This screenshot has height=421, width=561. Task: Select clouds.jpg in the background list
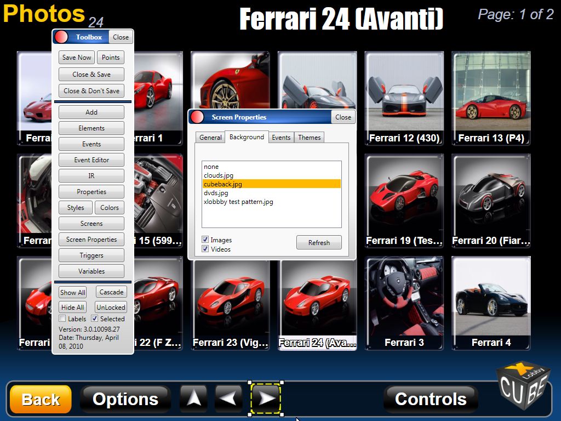271,175
